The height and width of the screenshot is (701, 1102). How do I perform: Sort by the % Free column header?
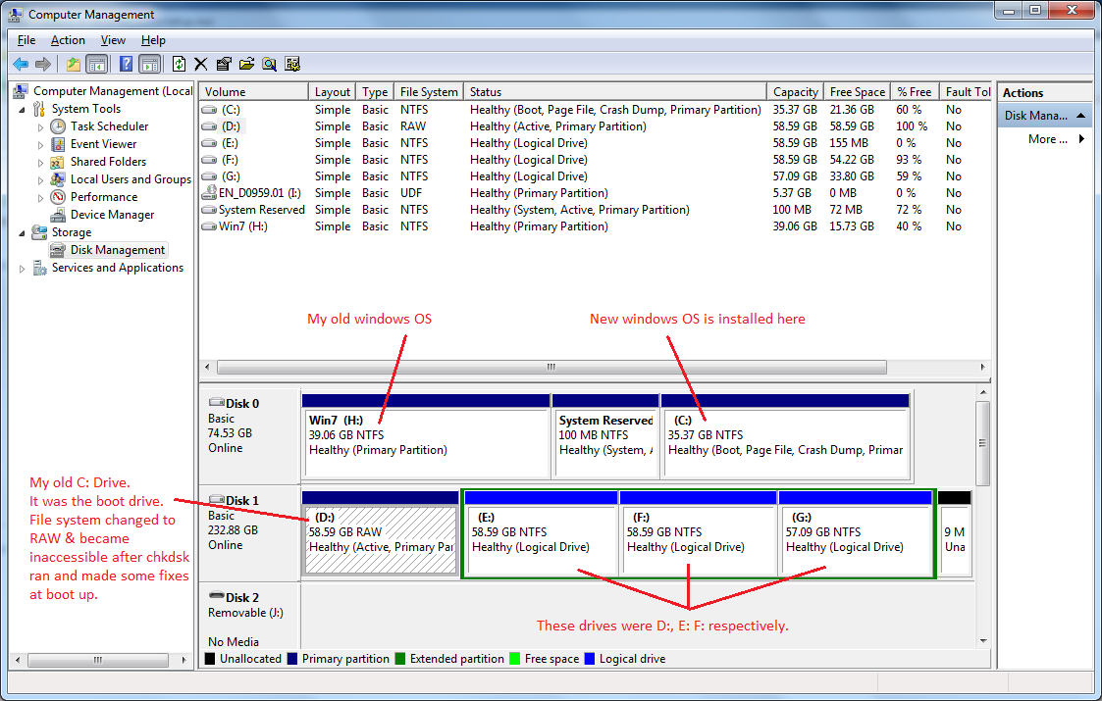[x=915, y=92]
